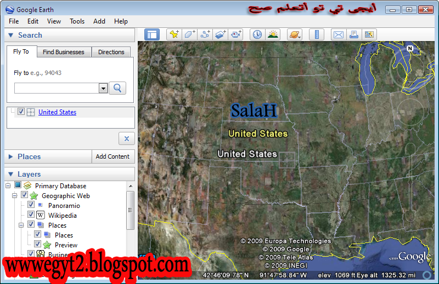Switch to Directions tab
This screenshot has width=439, height=284.
(111, 52)
